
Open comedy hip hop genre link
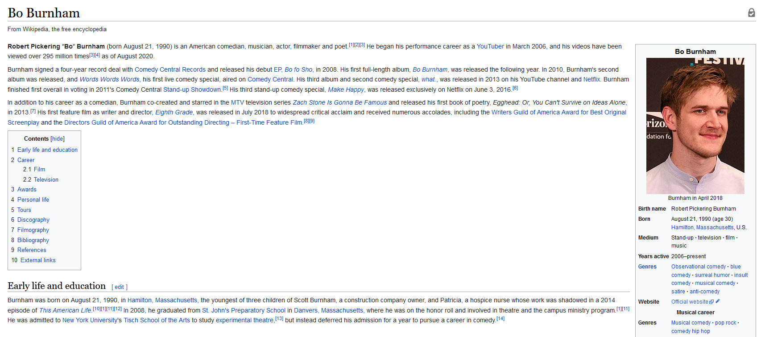[691, 331]
